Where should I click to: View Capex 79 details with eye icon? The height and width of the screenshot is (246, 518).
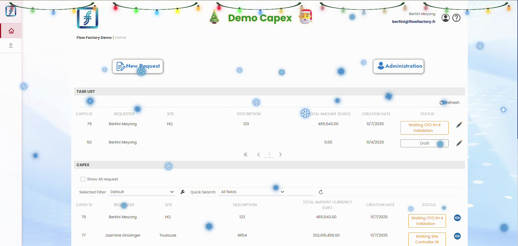click(457, 218)
